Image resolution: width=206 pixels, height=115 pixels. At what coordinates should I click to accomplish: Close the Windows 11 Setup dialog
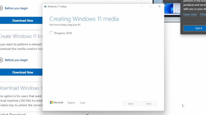click(x=159, y=6)
